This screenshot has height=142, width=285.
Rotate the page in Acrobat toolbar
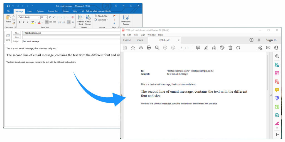pyautogui.click(x=238, y=48)
